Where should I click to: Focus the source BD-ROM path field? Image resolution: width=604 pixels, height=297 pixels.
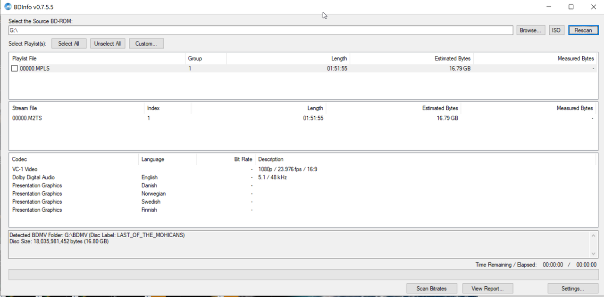(x=260, y=30)
